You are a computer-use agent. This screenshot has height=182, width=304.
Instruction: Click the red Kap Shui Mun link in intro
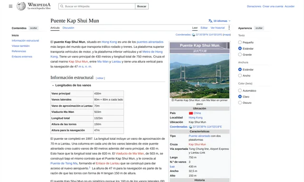tap(78, 62)
